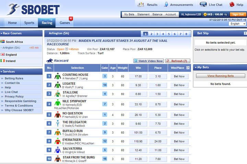This screenshot has width=247, height=164.
Task: Collapse the Services panel
Action: pos(2,72)
